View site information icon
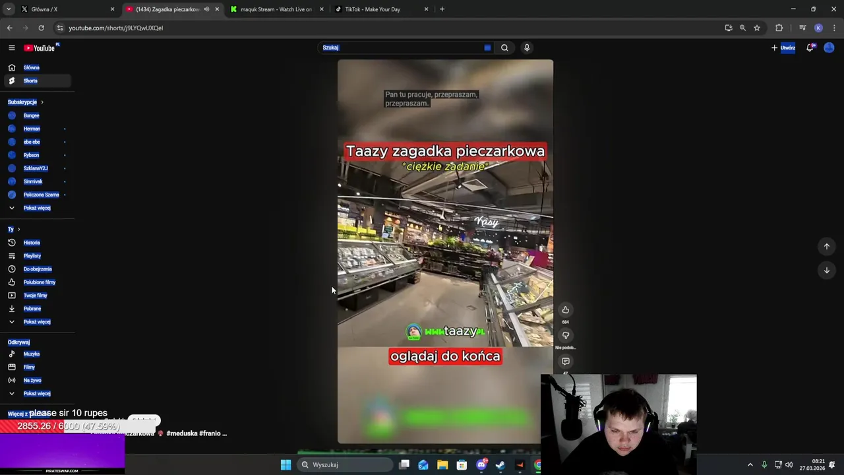Image resolution: width=844 pixels, height=475 pixels. pyautogui.click(x=60, y=28)
